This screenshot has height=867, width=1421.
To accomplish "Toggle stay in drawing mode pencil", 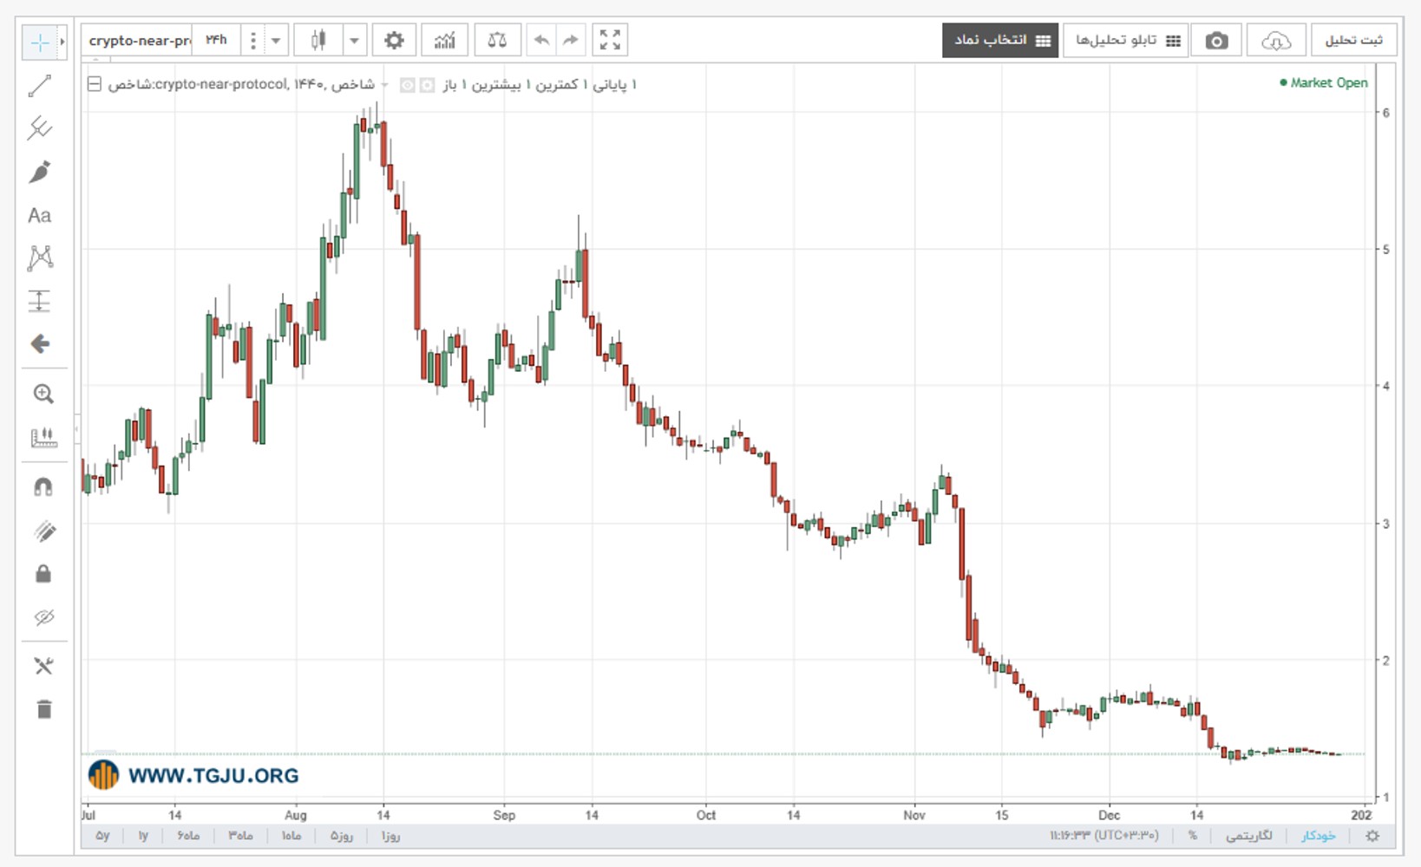I will tap(43, 531).
